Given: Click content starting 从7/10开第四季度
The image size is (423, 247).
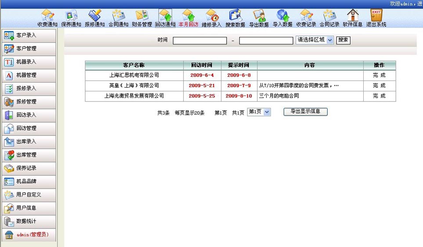Looking at the screenshot, I should tap(299, 86).
